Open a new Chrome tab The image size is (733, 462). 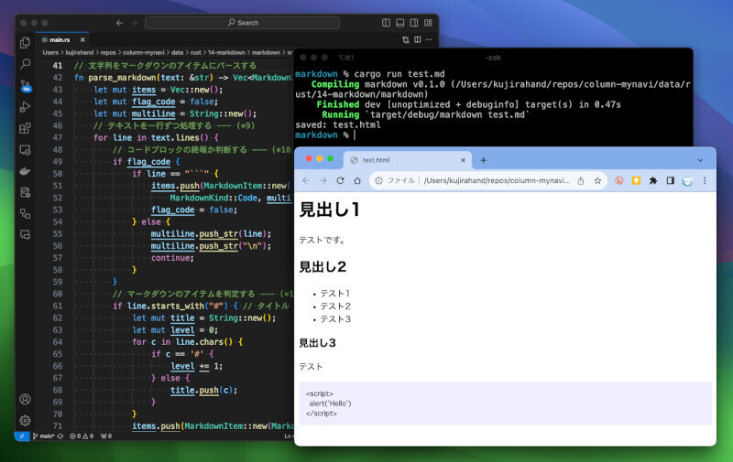pos(484,160)
